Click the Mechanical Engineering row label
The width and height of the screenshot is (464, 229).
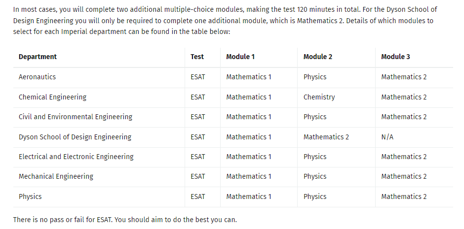pos(56,176)
